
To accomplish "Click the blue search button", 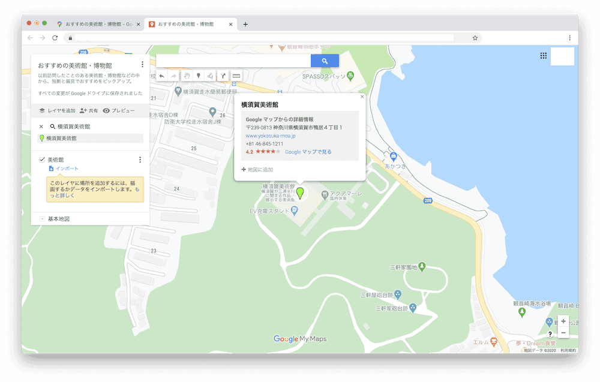I will click(x=325, y=61).
